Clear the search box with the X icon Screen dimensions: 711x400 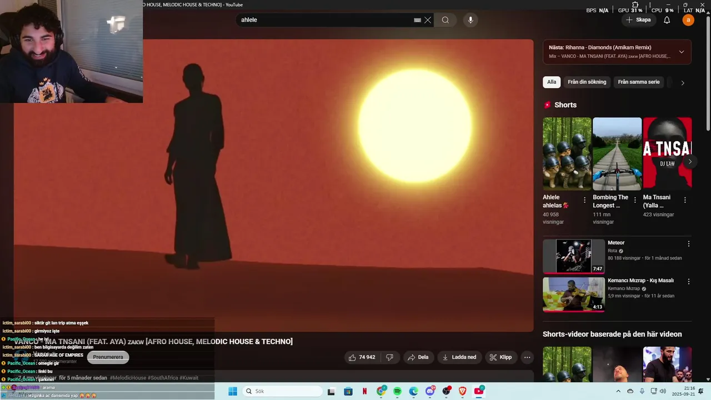click(428, 20)
